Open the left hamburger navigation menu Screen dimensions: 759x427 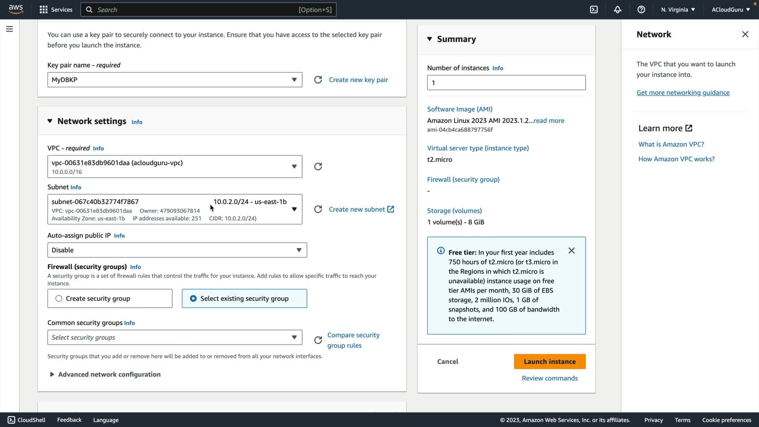(x=9, y=29)
